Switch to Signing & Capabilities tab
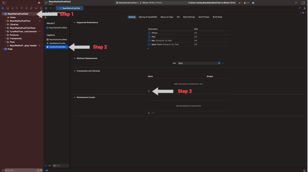This screenshot has height=172, width=308. pyautogui.click(x=148, y=17)
